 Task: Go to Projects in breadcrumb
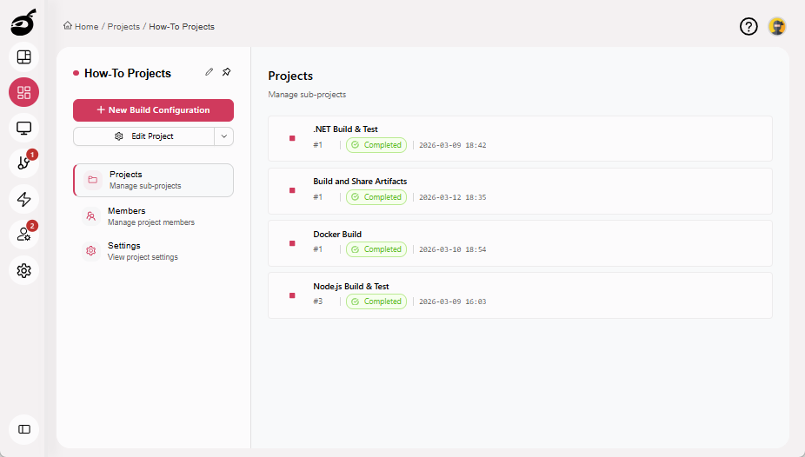123,27
